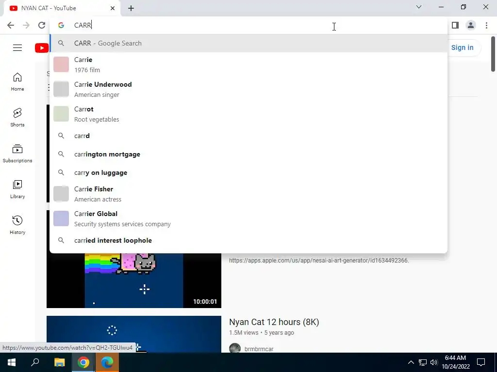Choose the 'Carrie Fisher' suggestion
Image resolution: width=497 pixels, height=372 pixels.
[248, 194]
